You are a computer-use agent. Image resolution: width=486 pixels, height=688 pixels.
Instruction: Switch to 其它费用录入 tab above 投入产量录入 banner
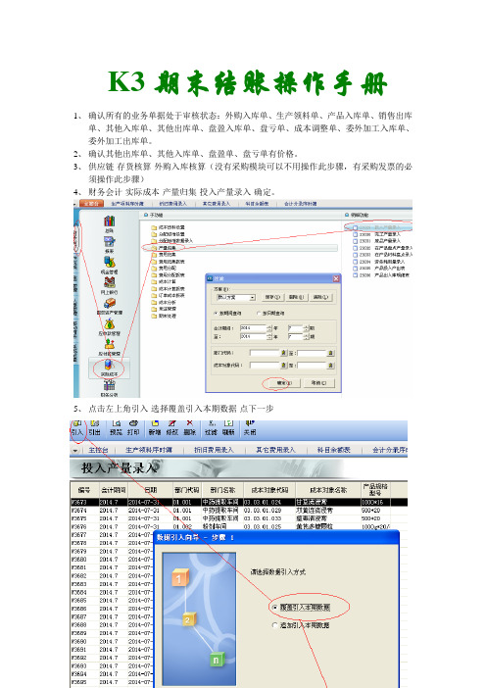point(275,450)
